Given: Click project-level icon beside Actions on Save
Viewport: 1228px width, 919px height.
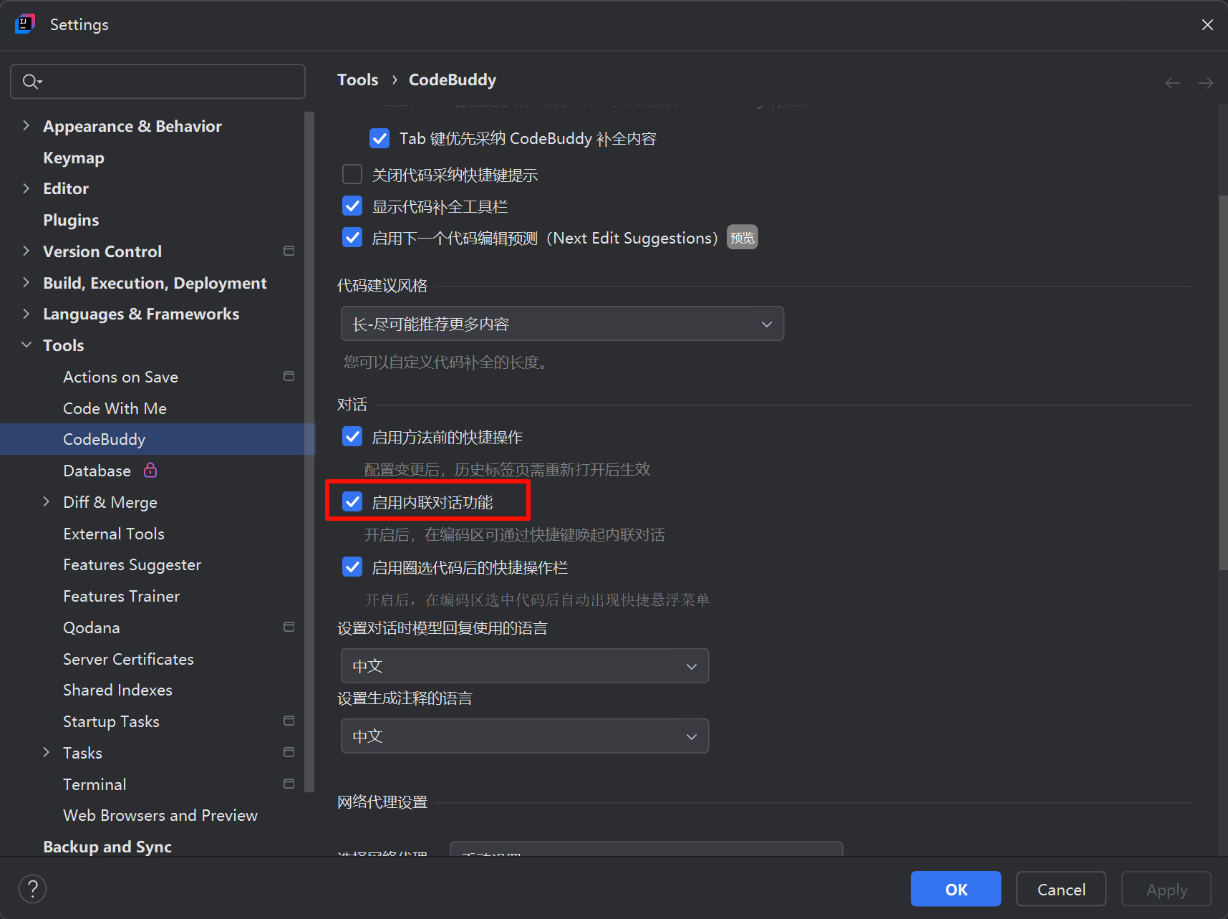Looking at the screenshot, I should (x=289, y=377).
